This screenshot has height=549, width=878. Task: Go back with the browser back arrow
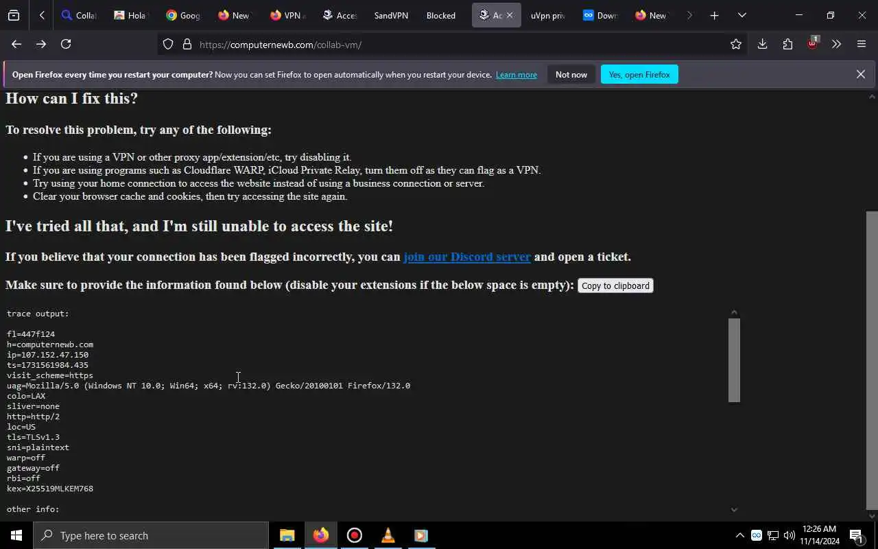click(16, 44)
